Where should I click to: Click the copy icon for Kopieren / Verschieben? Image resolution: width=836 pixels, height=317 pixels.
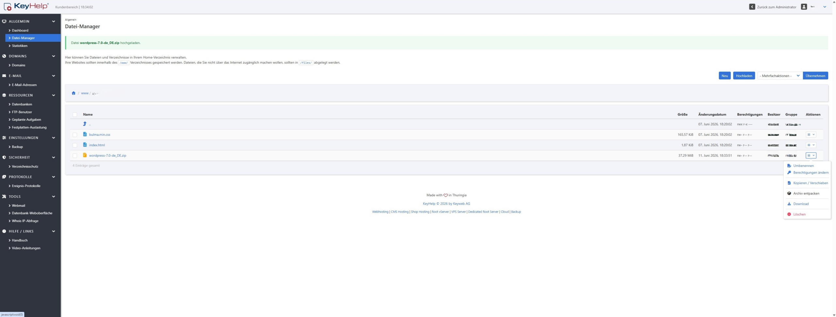click(x=789, y=183)
